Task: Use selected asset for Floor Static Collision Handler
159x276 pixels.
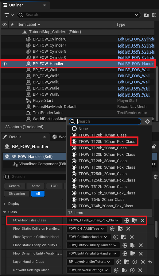Action: coord(112,229)
